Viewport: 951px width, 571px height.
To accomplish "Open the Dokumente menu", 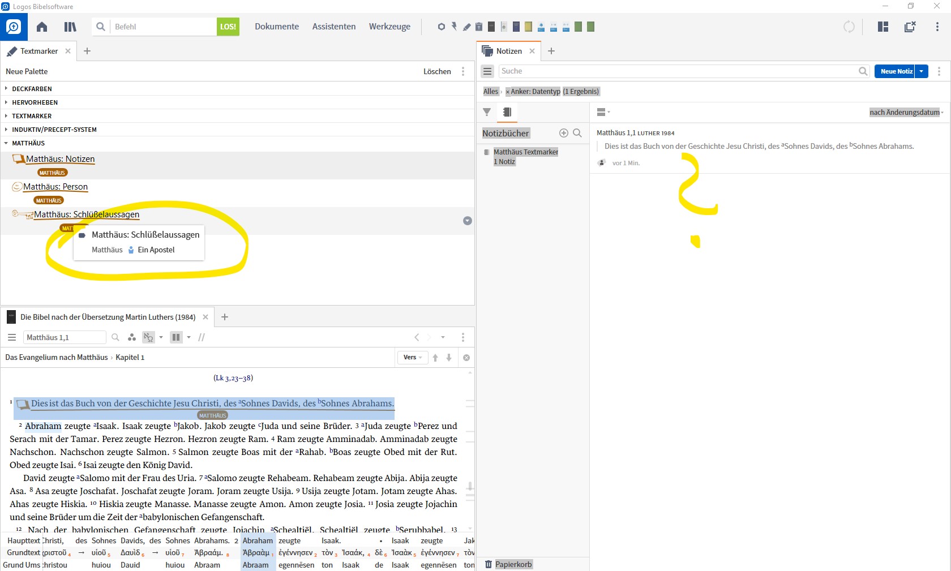I will (x=277, y=27).
